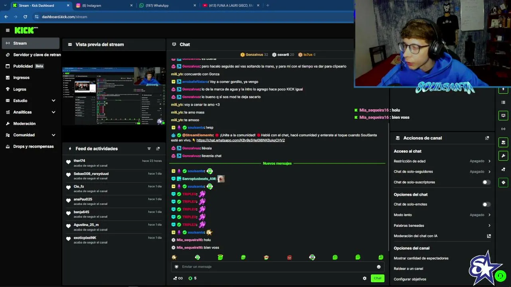Viewport: 511px width, 287px height.
Task: Insert the headphones emote from quick emotes
Action: click(312, 258)
